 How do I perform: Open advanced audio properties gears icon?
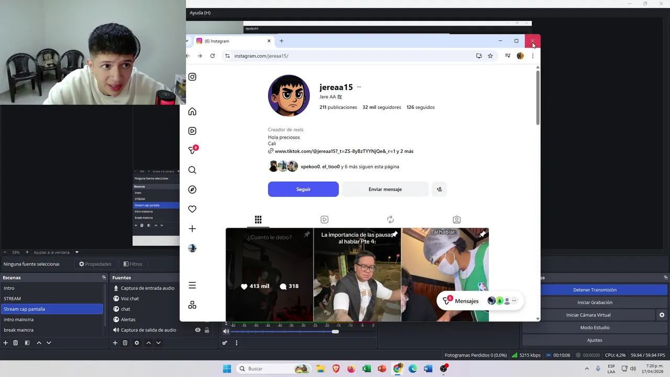point(225,343)
